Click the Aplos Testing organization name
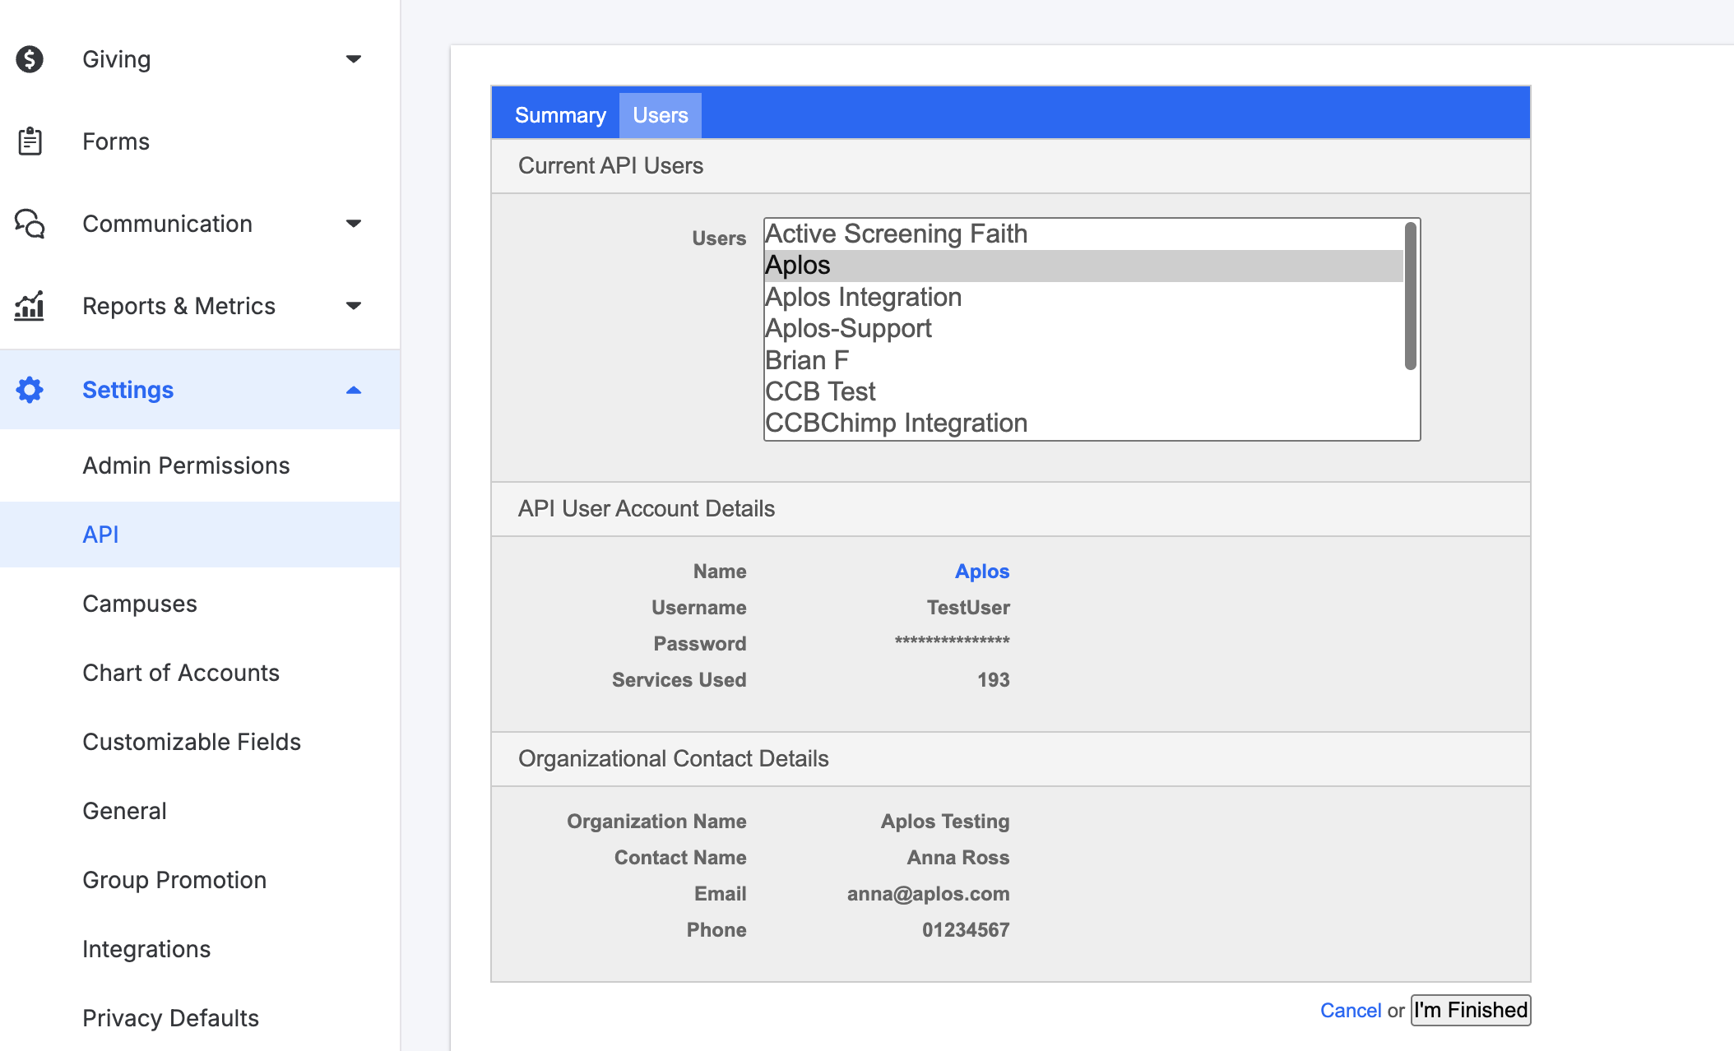 945,822
